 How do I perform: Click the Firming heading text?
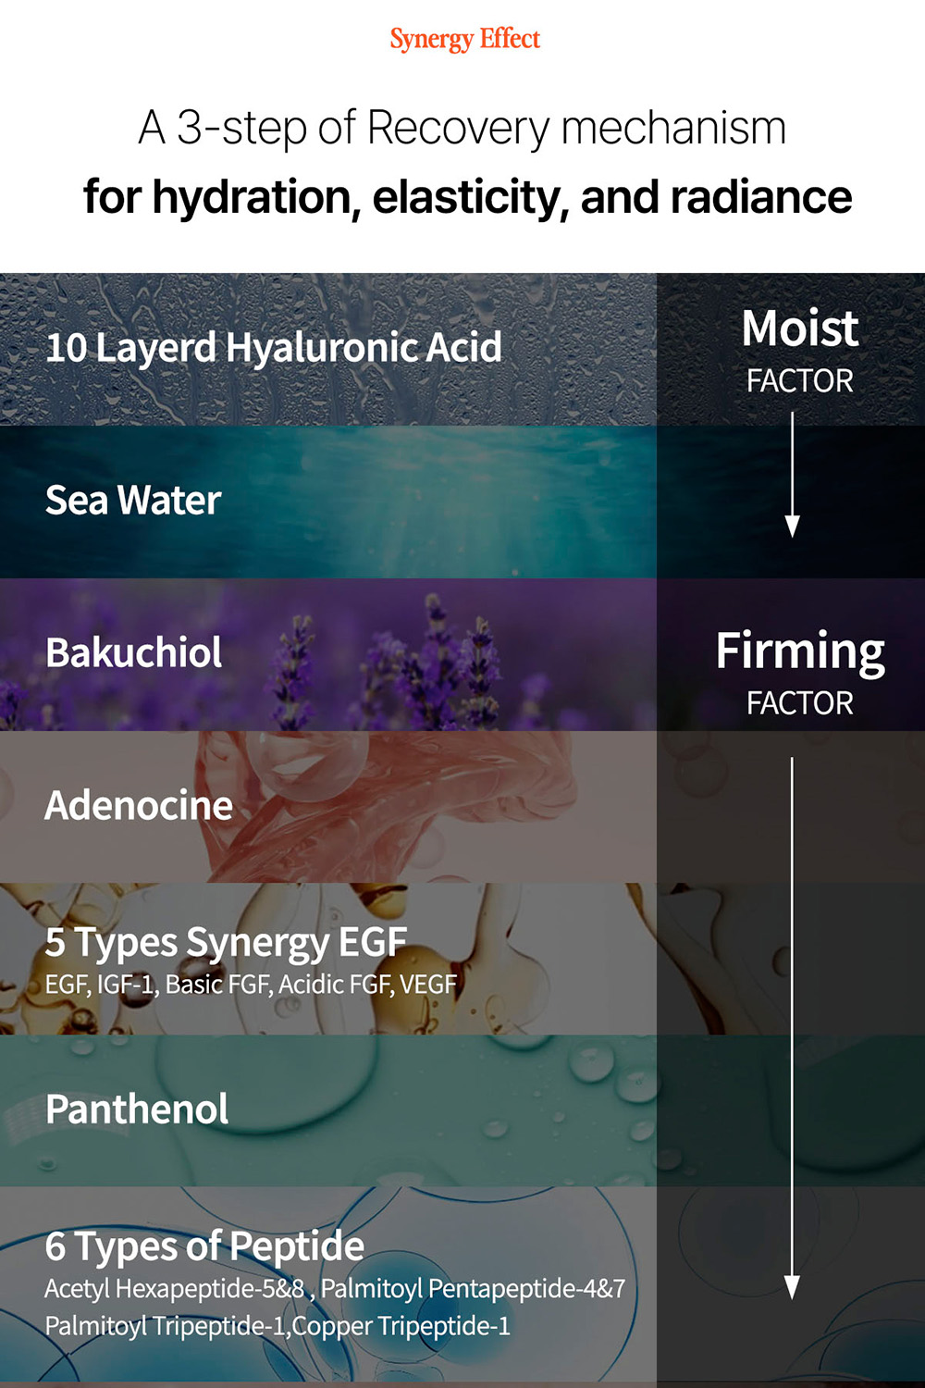800,651
